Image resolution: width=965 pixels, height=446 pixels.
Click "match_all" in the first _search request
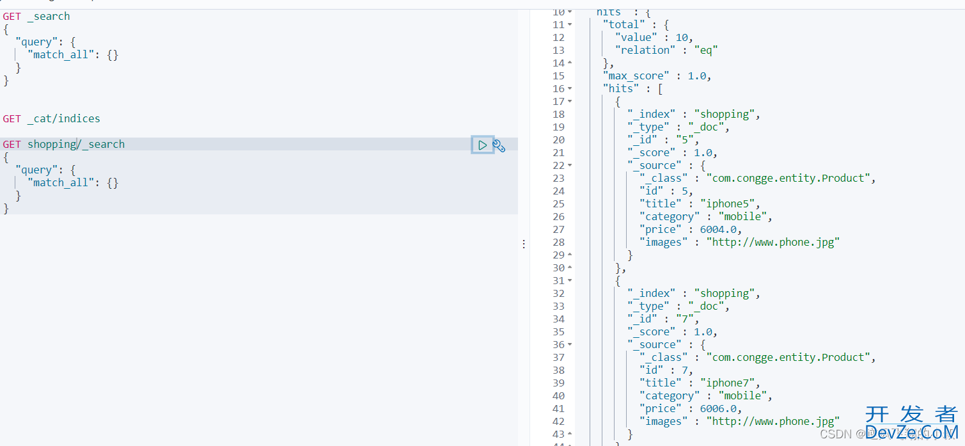(x=64, y=54)
